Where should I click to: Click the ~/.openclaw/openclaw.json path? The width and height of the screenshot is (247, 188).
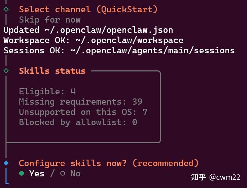coord(109,30)
